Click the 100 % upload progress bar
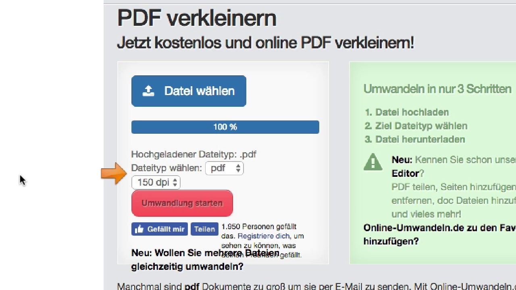Viewport: 516px width, 290px height. [x=225, y=127]
